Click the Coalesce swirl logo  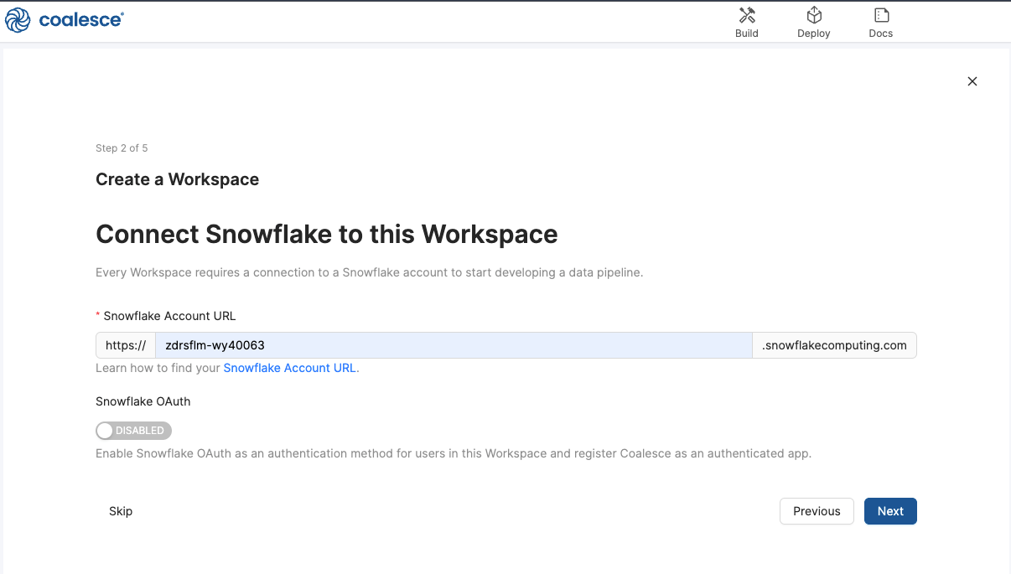pyautogui.click(x=18, y=20)
